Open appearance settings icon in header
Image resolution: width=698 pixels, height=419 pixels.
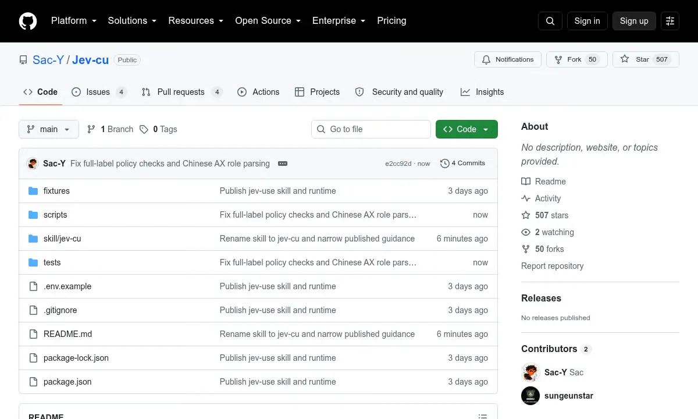[x=670, y=21]
